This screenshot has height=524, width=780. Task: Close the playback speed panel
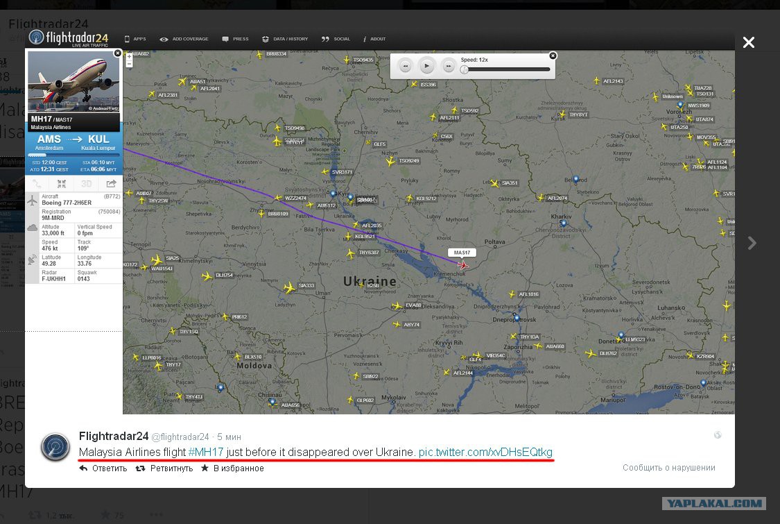pyautogui.click(x=553, y=56)
